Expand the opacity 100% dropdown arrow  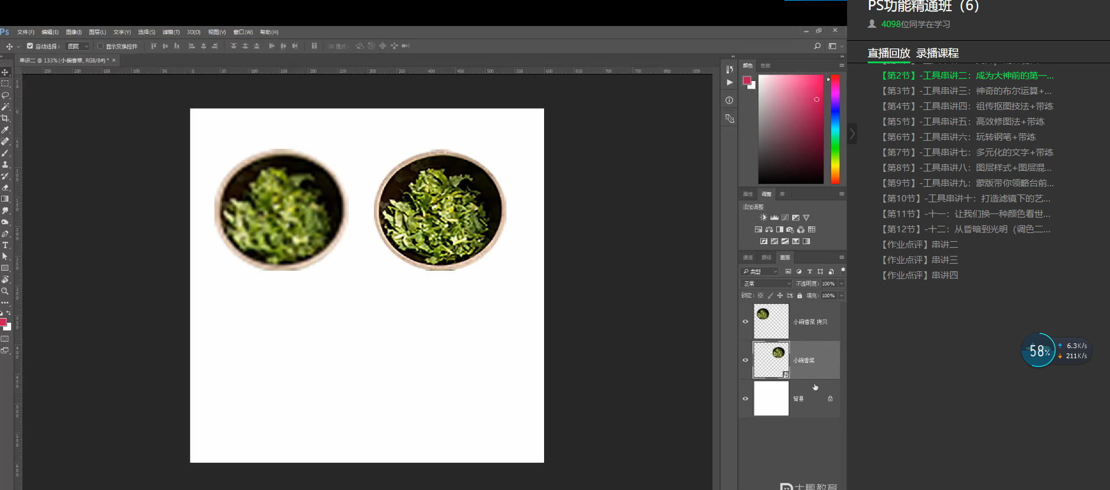(x=842, y=284)
